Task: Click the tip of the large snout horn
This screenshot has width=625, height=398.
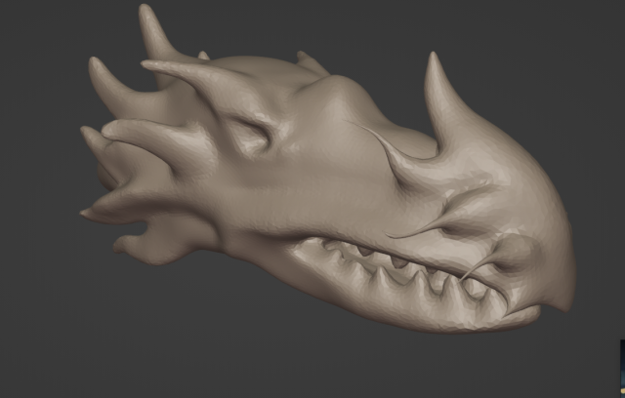Action: (431, 59)
